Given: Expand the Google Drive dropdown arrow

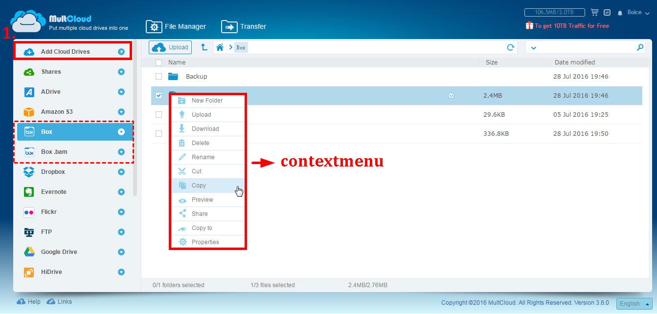Looking at the screenshot, I should [x=121, y=252].
